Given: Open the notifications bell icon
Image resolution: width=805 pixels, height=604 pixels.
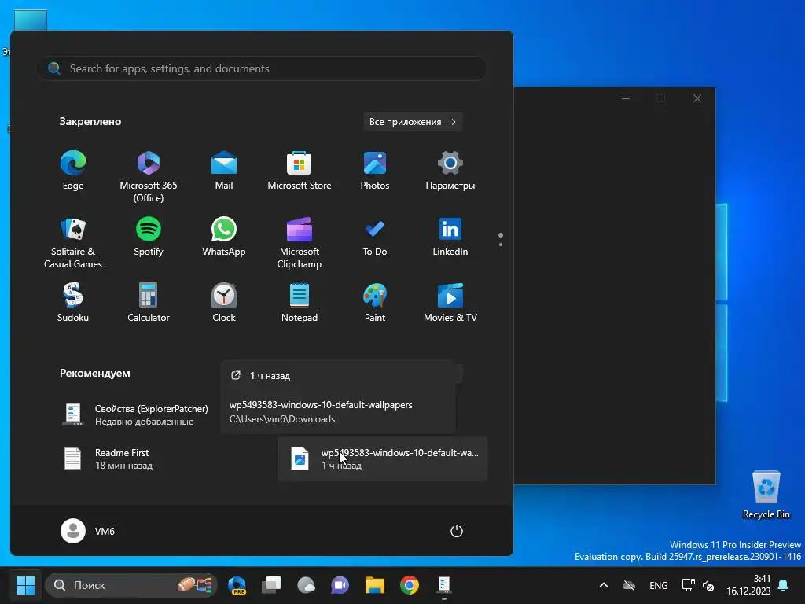Looking at the screenshot, I should pyautogui.click(x=784, y=585).
